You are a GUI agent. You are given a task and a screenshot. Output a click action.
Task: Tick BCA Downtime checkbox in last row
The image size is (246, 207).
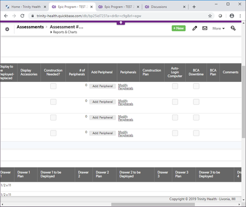click(x=196, y=133)
